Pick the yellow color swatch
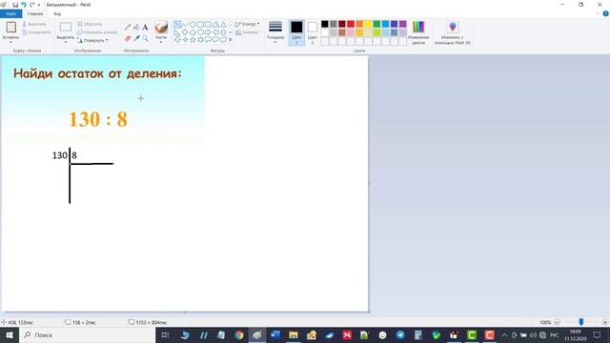The height and width of the screenshot is (343, 610). (368, 24)
